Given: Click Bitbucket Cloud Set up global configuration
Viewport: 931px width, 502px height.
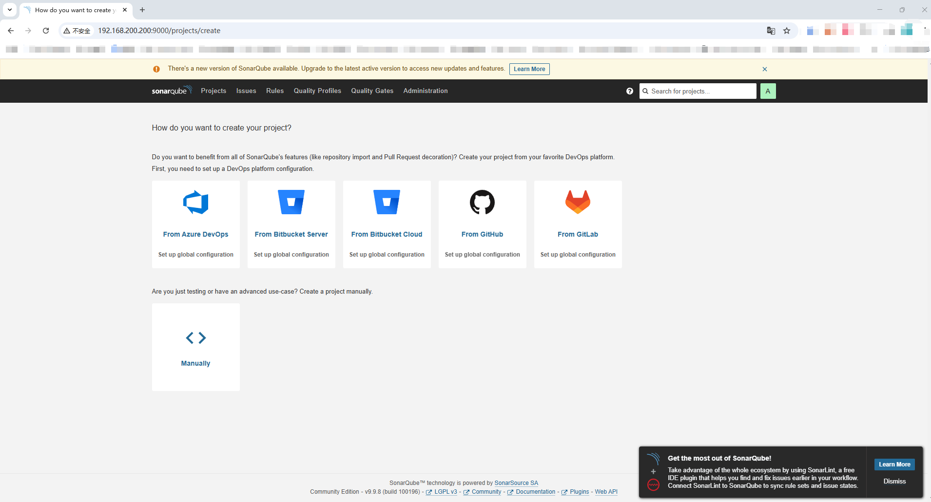Looking at the screenshot, I should coord(387,255).
